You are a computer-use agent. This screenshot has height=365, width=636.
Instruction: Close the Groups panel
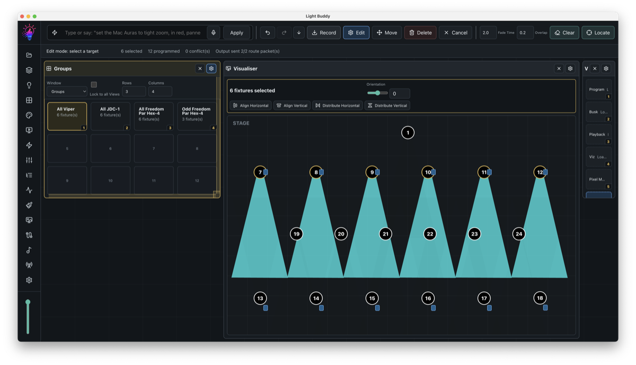click(200, 68)
